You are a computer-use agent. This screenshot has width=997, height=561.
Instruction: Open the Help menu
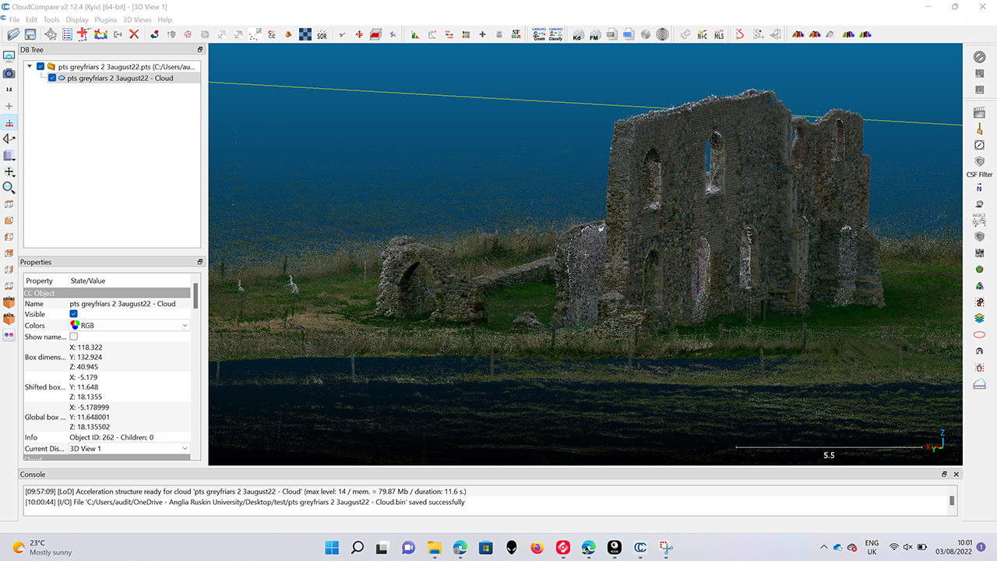pyautogui.click(x=164, y=19)
